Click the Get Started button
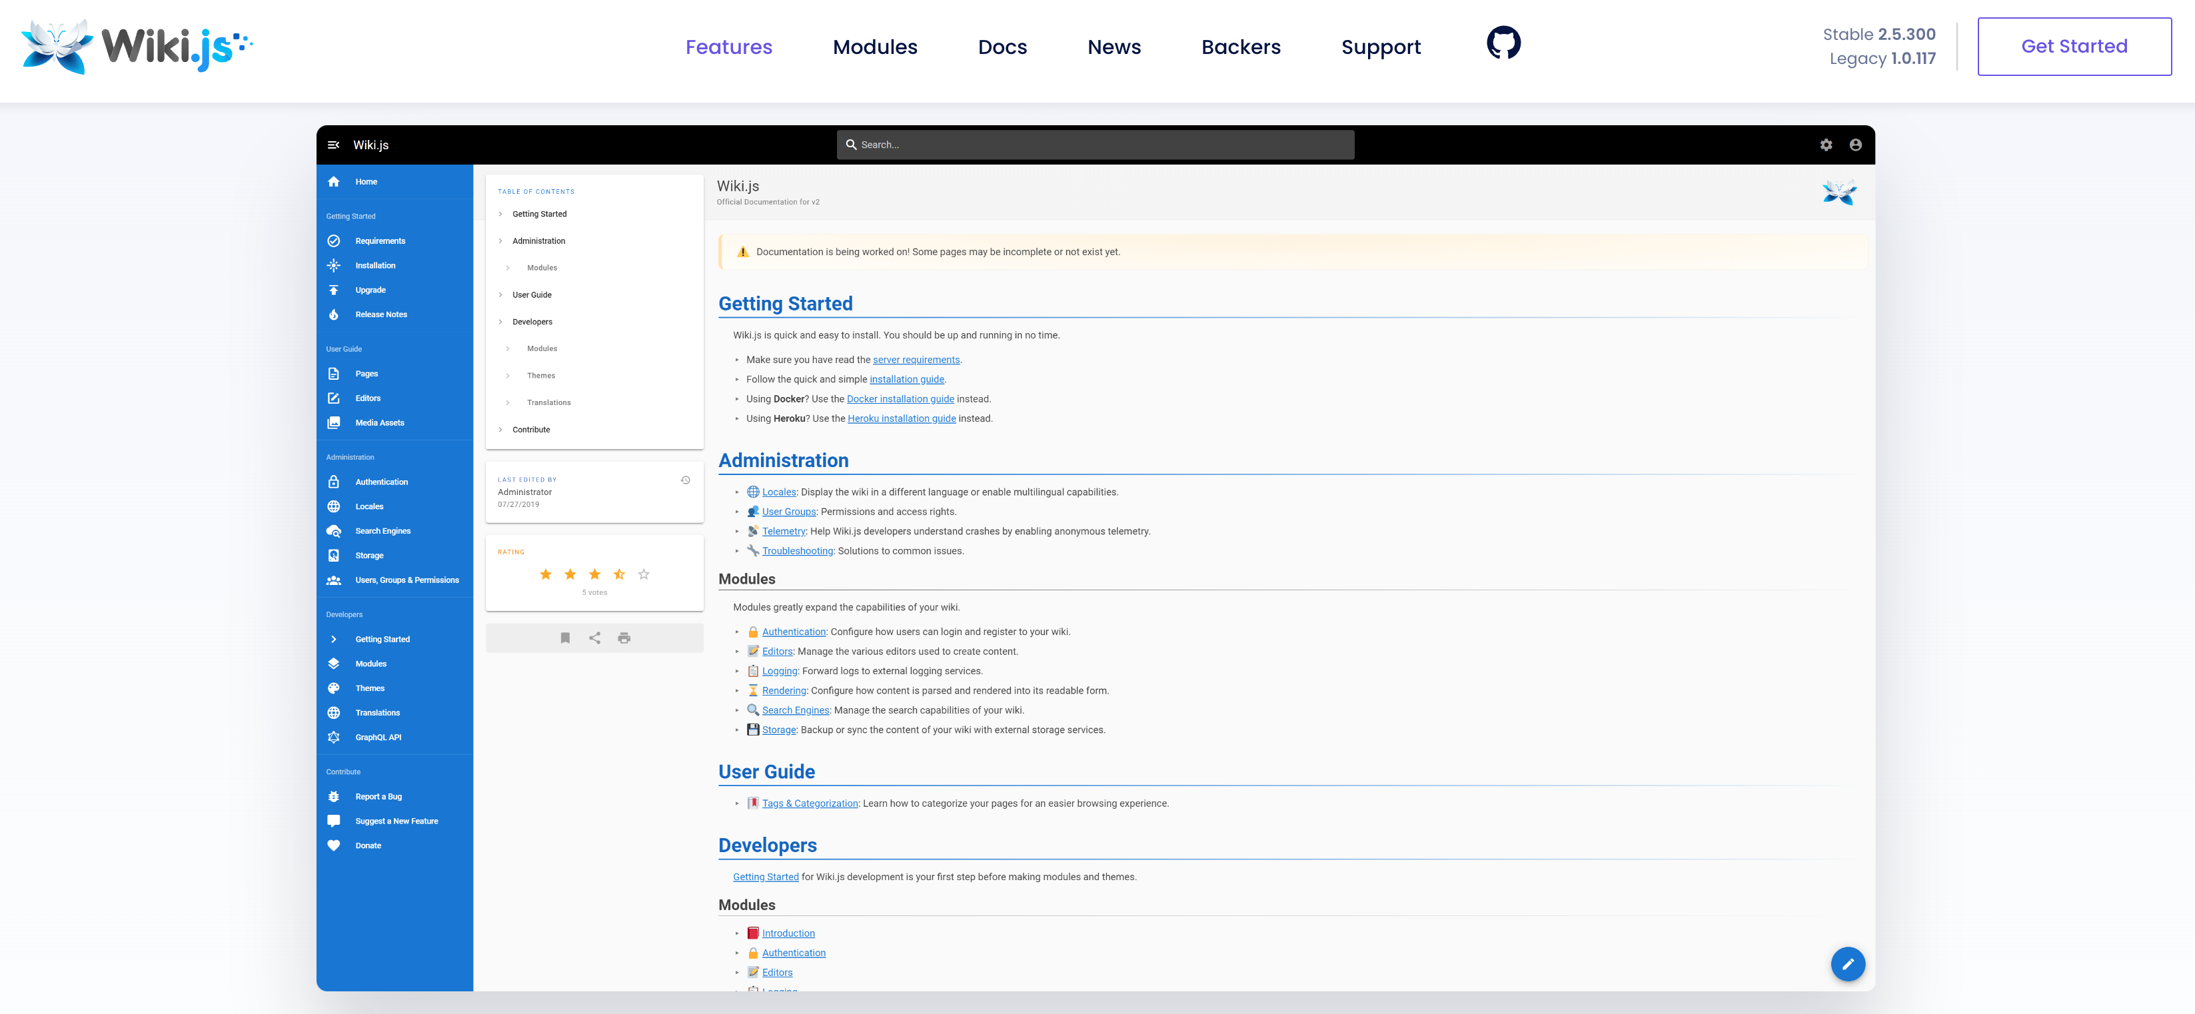Image resolution: width=2195 pixels, height=1014 pixels. pos(2074,47)
